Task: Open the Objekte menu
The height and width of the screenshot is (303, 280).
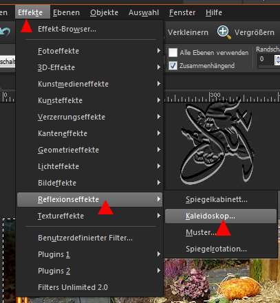Action: (104, 12)
